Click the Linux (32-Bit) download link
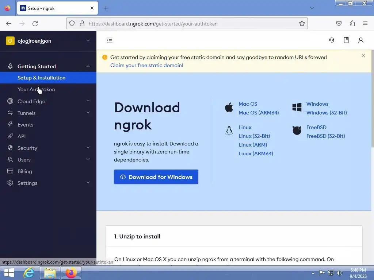Screen dimensions: 374x280 [254, 136]
